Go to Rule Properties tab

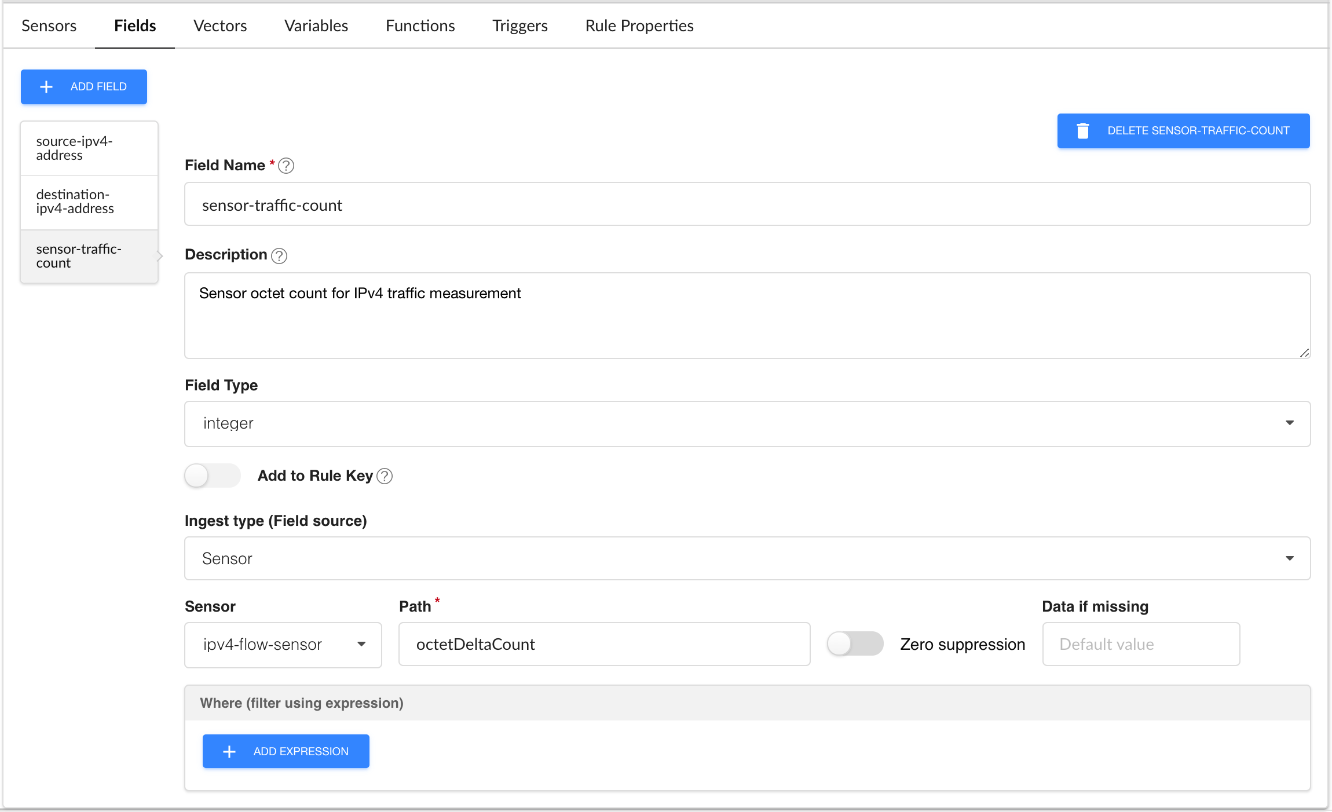(x=639, y=26)
